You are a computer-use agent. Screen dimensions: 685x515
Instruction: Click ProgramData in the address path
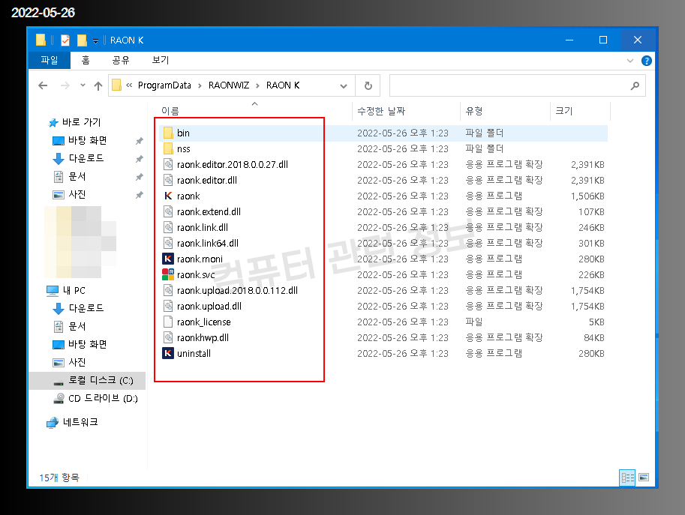tap(164, 85)
